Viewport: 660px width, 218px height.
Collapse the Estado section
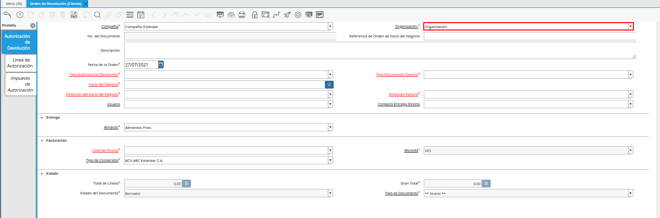coord(41,174)
